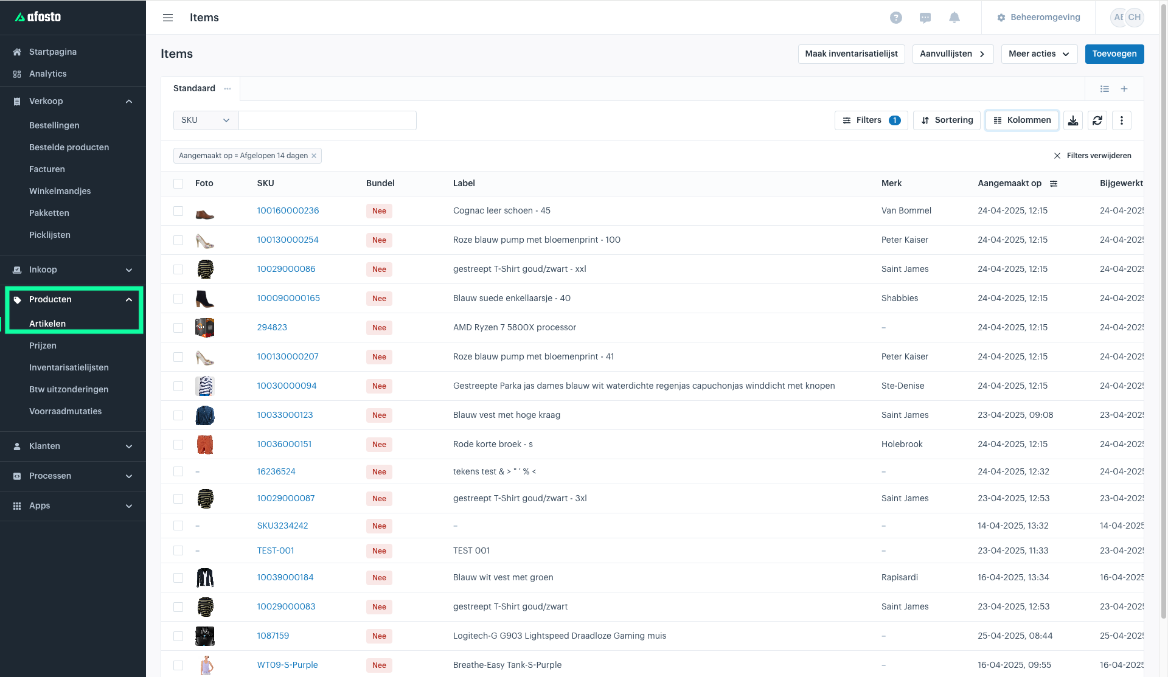Click the SKU search input field
Viewport: 1168px width, 677px height.
click(327, 120)
